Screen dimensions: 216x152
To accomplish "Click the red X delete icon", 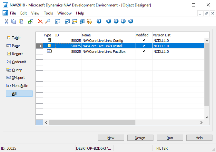I will coord(40,21).
